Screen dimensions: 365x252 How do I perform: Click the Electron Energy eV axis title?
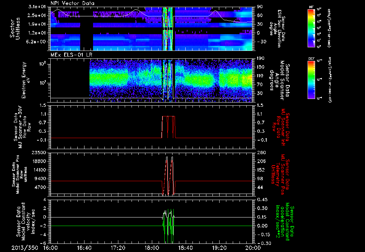(26, 80)
